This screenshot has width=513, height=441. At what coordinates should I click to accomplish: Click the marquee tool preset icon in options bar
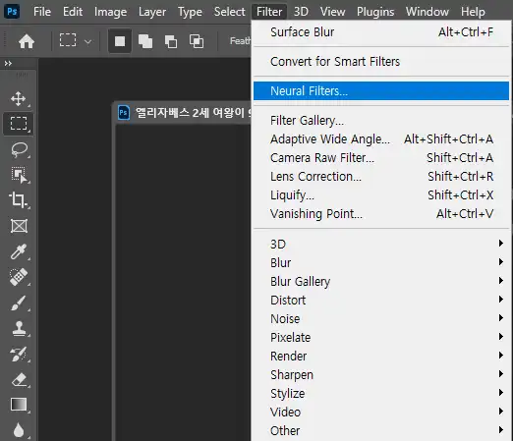68,40
